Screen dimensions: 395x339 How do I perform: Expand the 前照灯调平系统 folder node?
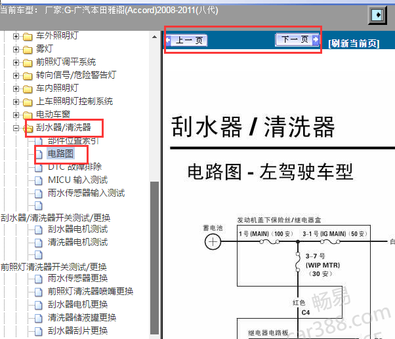(16, 62)
